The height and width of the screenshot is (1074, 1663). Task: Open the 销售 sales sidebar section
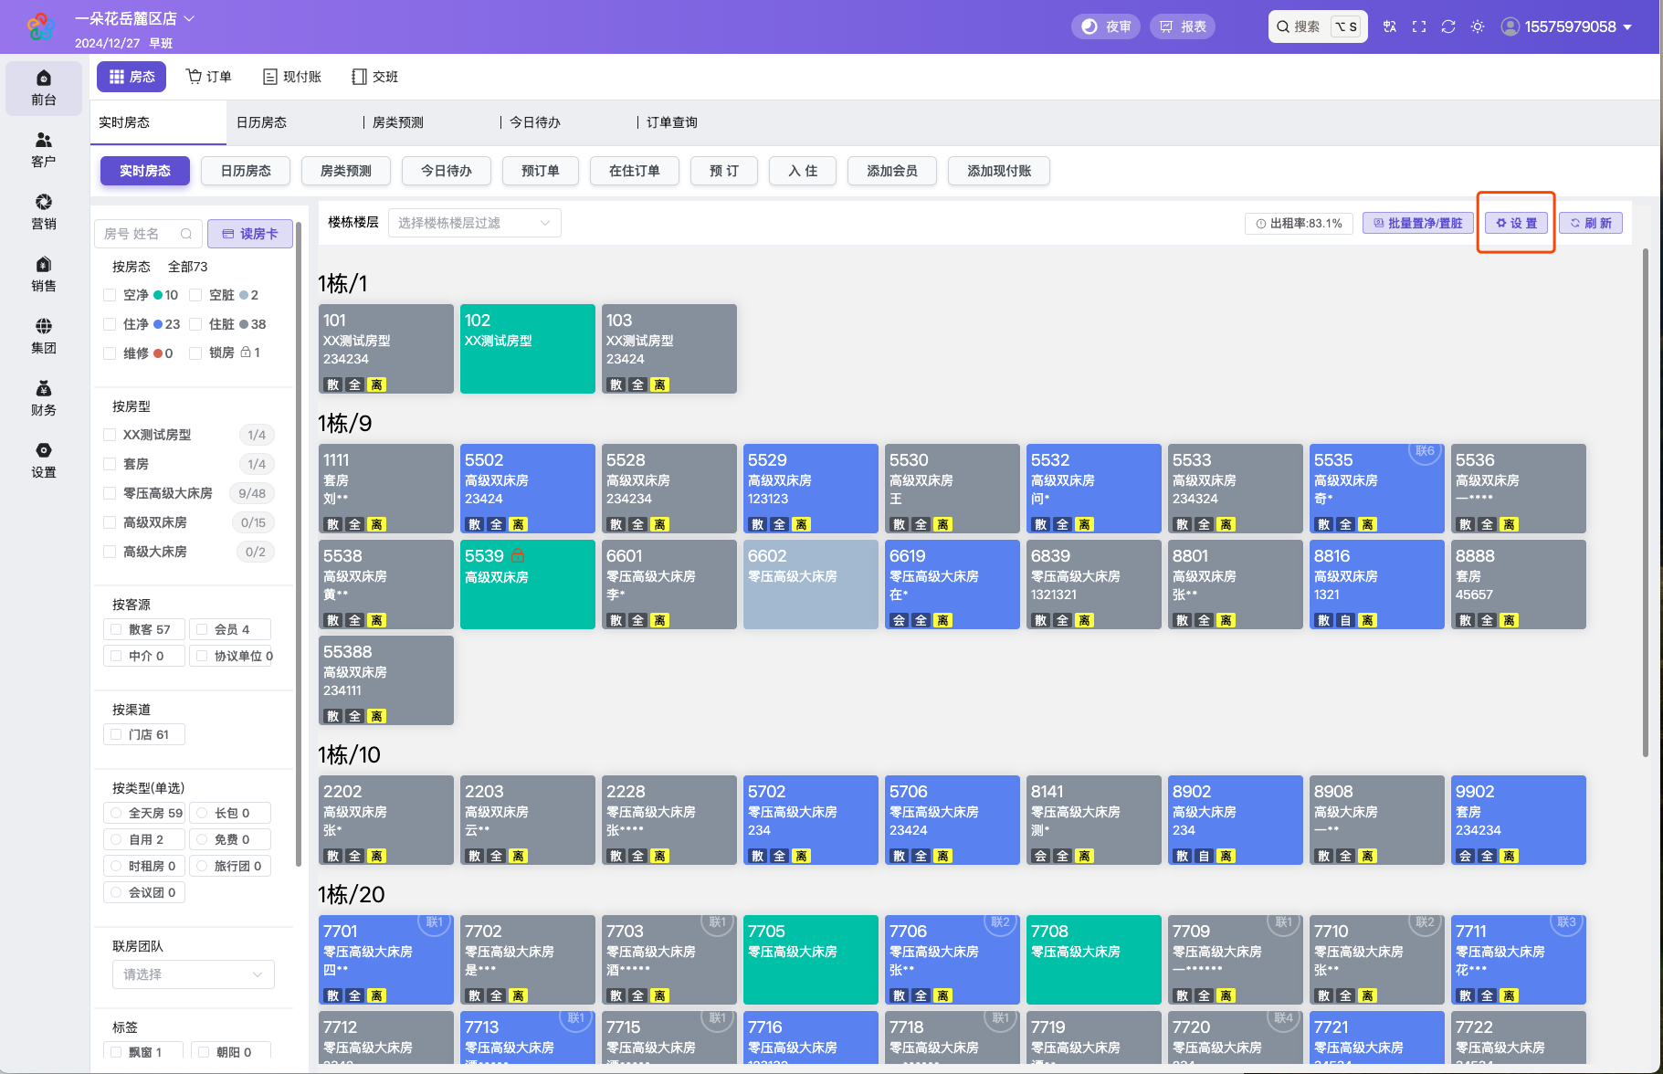[x=44, y=275]
